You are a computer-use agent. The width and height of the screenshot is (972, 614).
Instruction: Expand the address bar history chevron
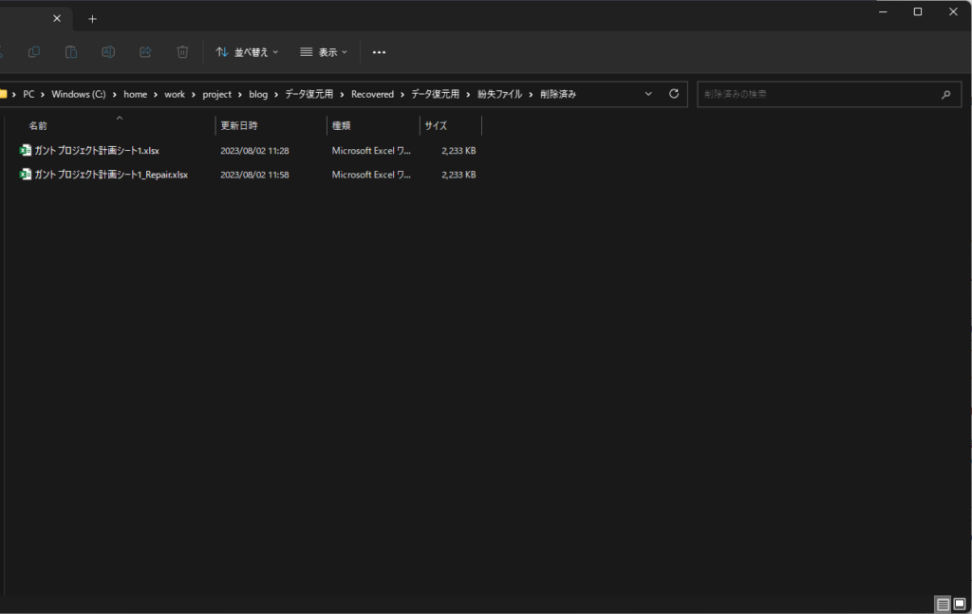coord(648,94)
